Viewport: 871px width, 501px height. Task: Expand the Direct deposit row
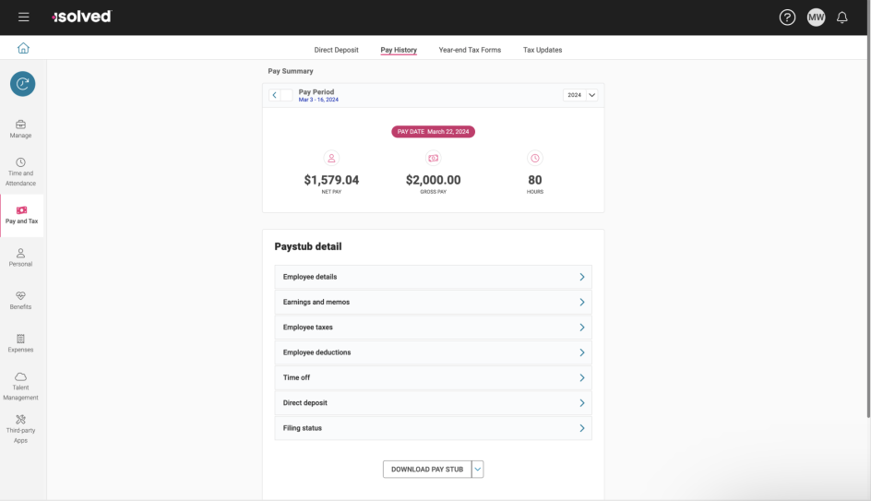click(x=433, y=403)
